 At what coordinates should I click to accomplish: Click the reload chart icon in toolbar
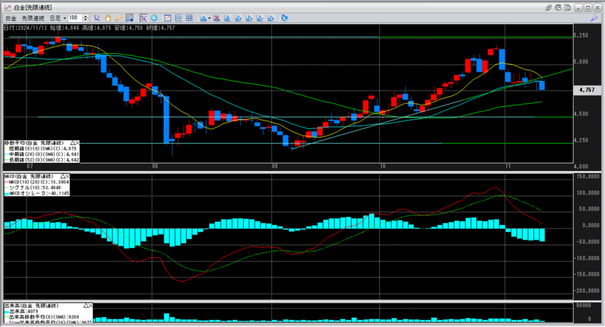click(284, 18)
